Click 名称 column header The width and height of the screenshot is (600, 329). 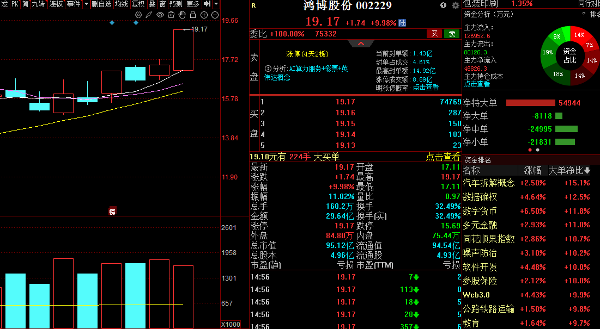tap(471, 170)
